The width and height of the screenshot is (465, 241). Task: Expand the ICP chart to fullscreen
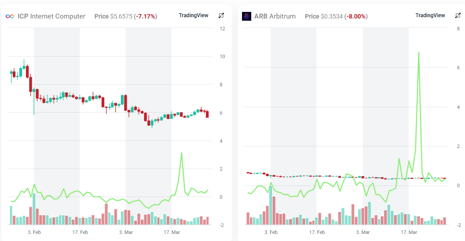221,16
